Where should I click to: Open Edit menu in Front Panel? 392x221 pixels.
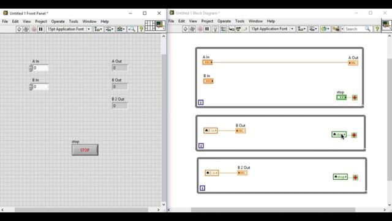[15, 21]
